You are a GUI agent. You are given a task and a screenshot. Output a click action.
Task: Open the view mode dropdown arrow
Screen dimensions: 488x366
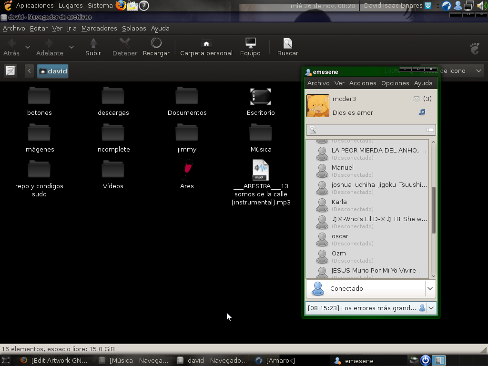[x=478, y=71]
